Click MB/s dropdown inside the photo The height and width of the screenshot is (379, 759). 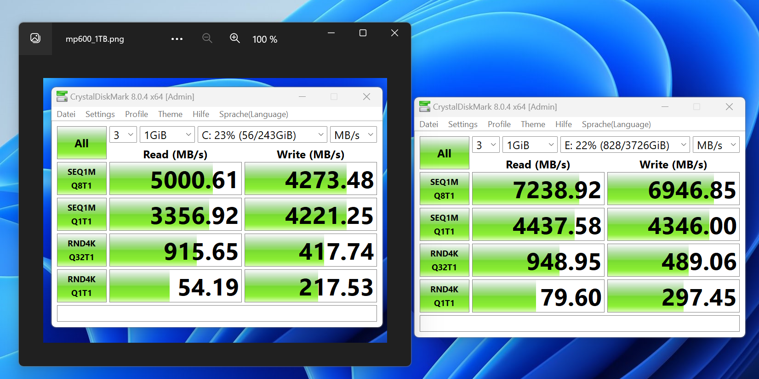point(354,135)
